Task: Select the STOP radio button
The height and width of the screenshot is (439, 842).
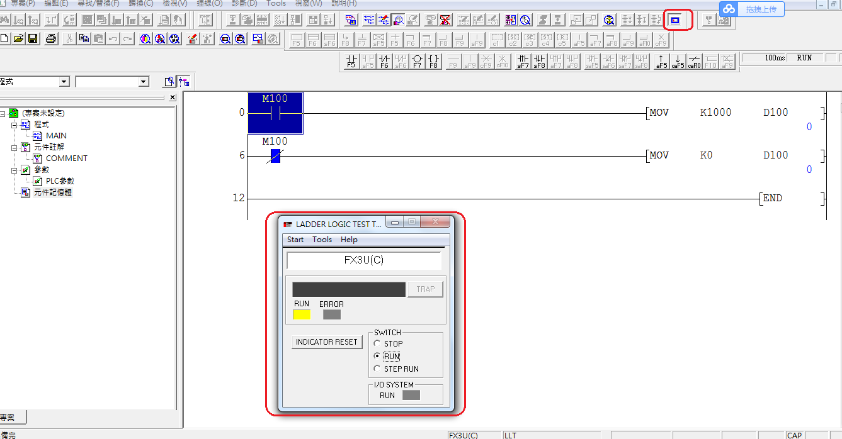Action: pyautogui.click(x=377, y=343)
